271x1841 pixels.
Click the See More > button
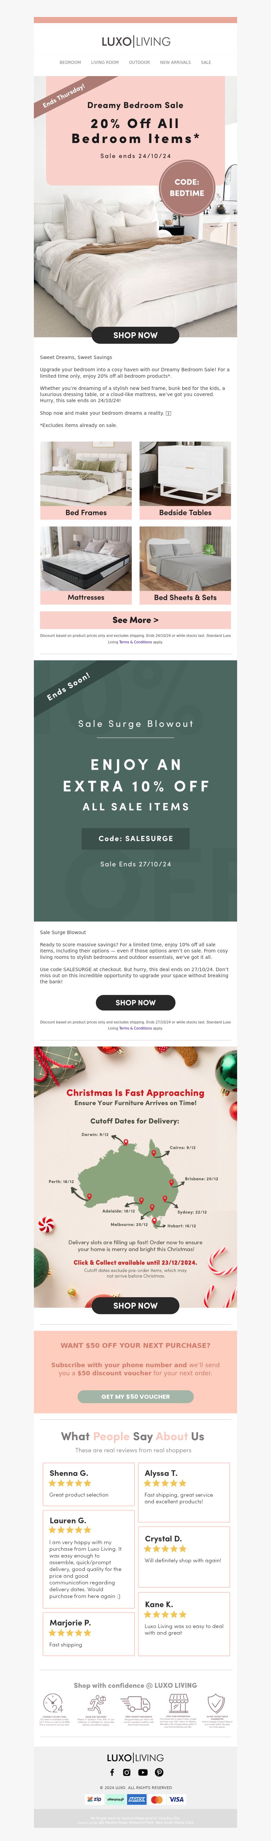coord(135,620)
